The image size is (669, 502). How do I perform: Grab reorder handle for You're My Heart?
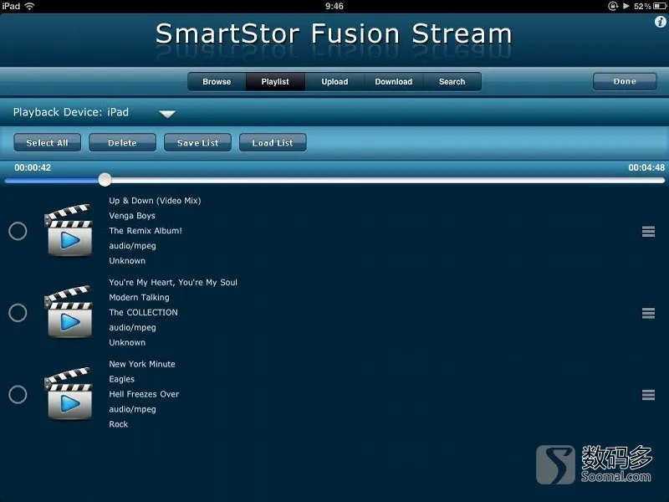point(648,313)
